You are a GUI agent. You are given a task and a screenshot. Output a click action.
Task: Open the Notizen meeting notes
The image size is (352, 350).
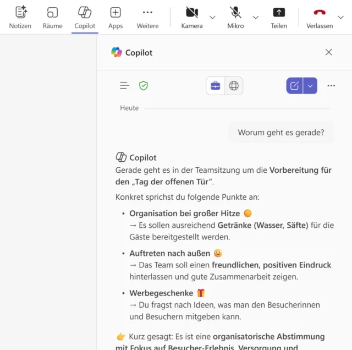[x=20, y=18]
